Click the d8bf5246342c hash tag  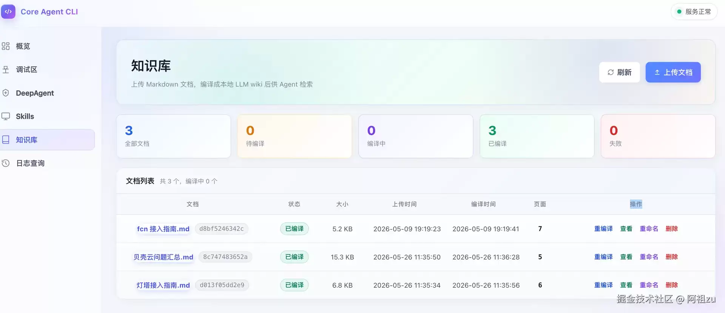tap(222, 229)
